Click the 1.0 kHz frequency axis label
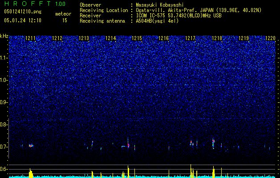Viewport: 280px width, 178px height. pyautogui.click(x=3, y=80)
